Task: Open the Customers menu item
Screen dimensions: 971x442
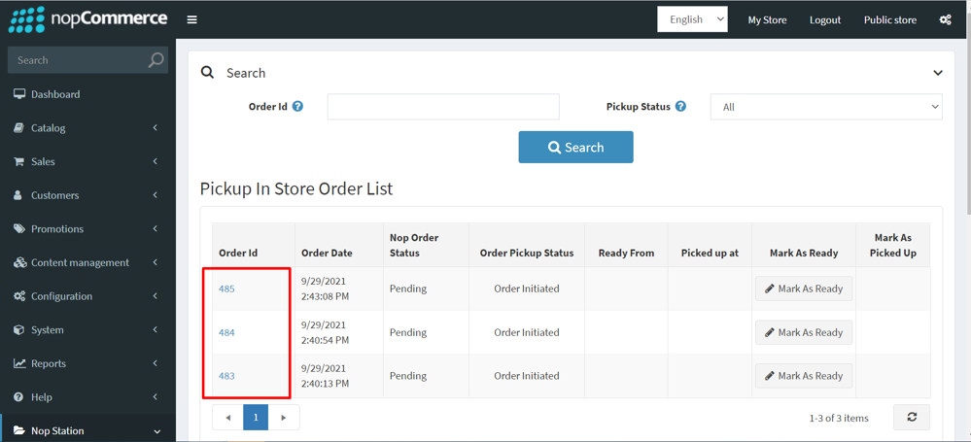Action: click(87, 195)
